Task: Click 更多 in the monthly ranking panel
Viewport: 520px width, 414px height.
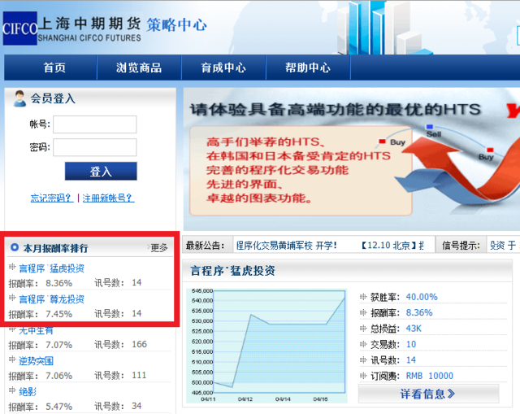Action: pos(159,248)
